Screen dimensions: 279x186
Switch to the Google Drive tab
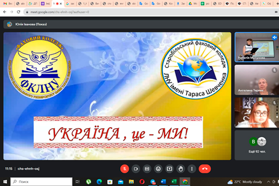click(x=193, y=3)
